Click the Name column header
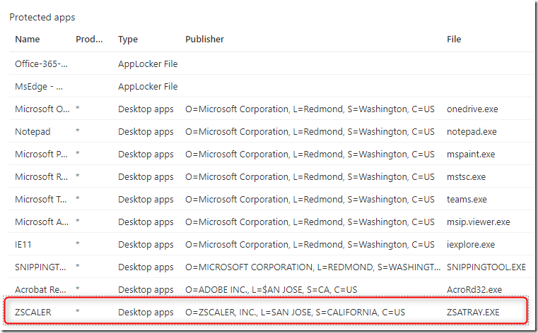 [27, 40]
